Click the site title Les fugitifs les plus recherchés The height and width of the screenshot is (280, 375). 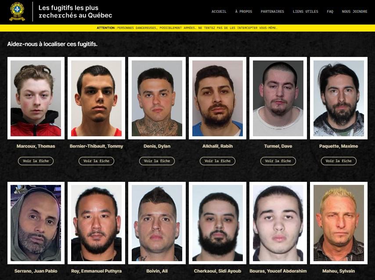coord(75,11)
